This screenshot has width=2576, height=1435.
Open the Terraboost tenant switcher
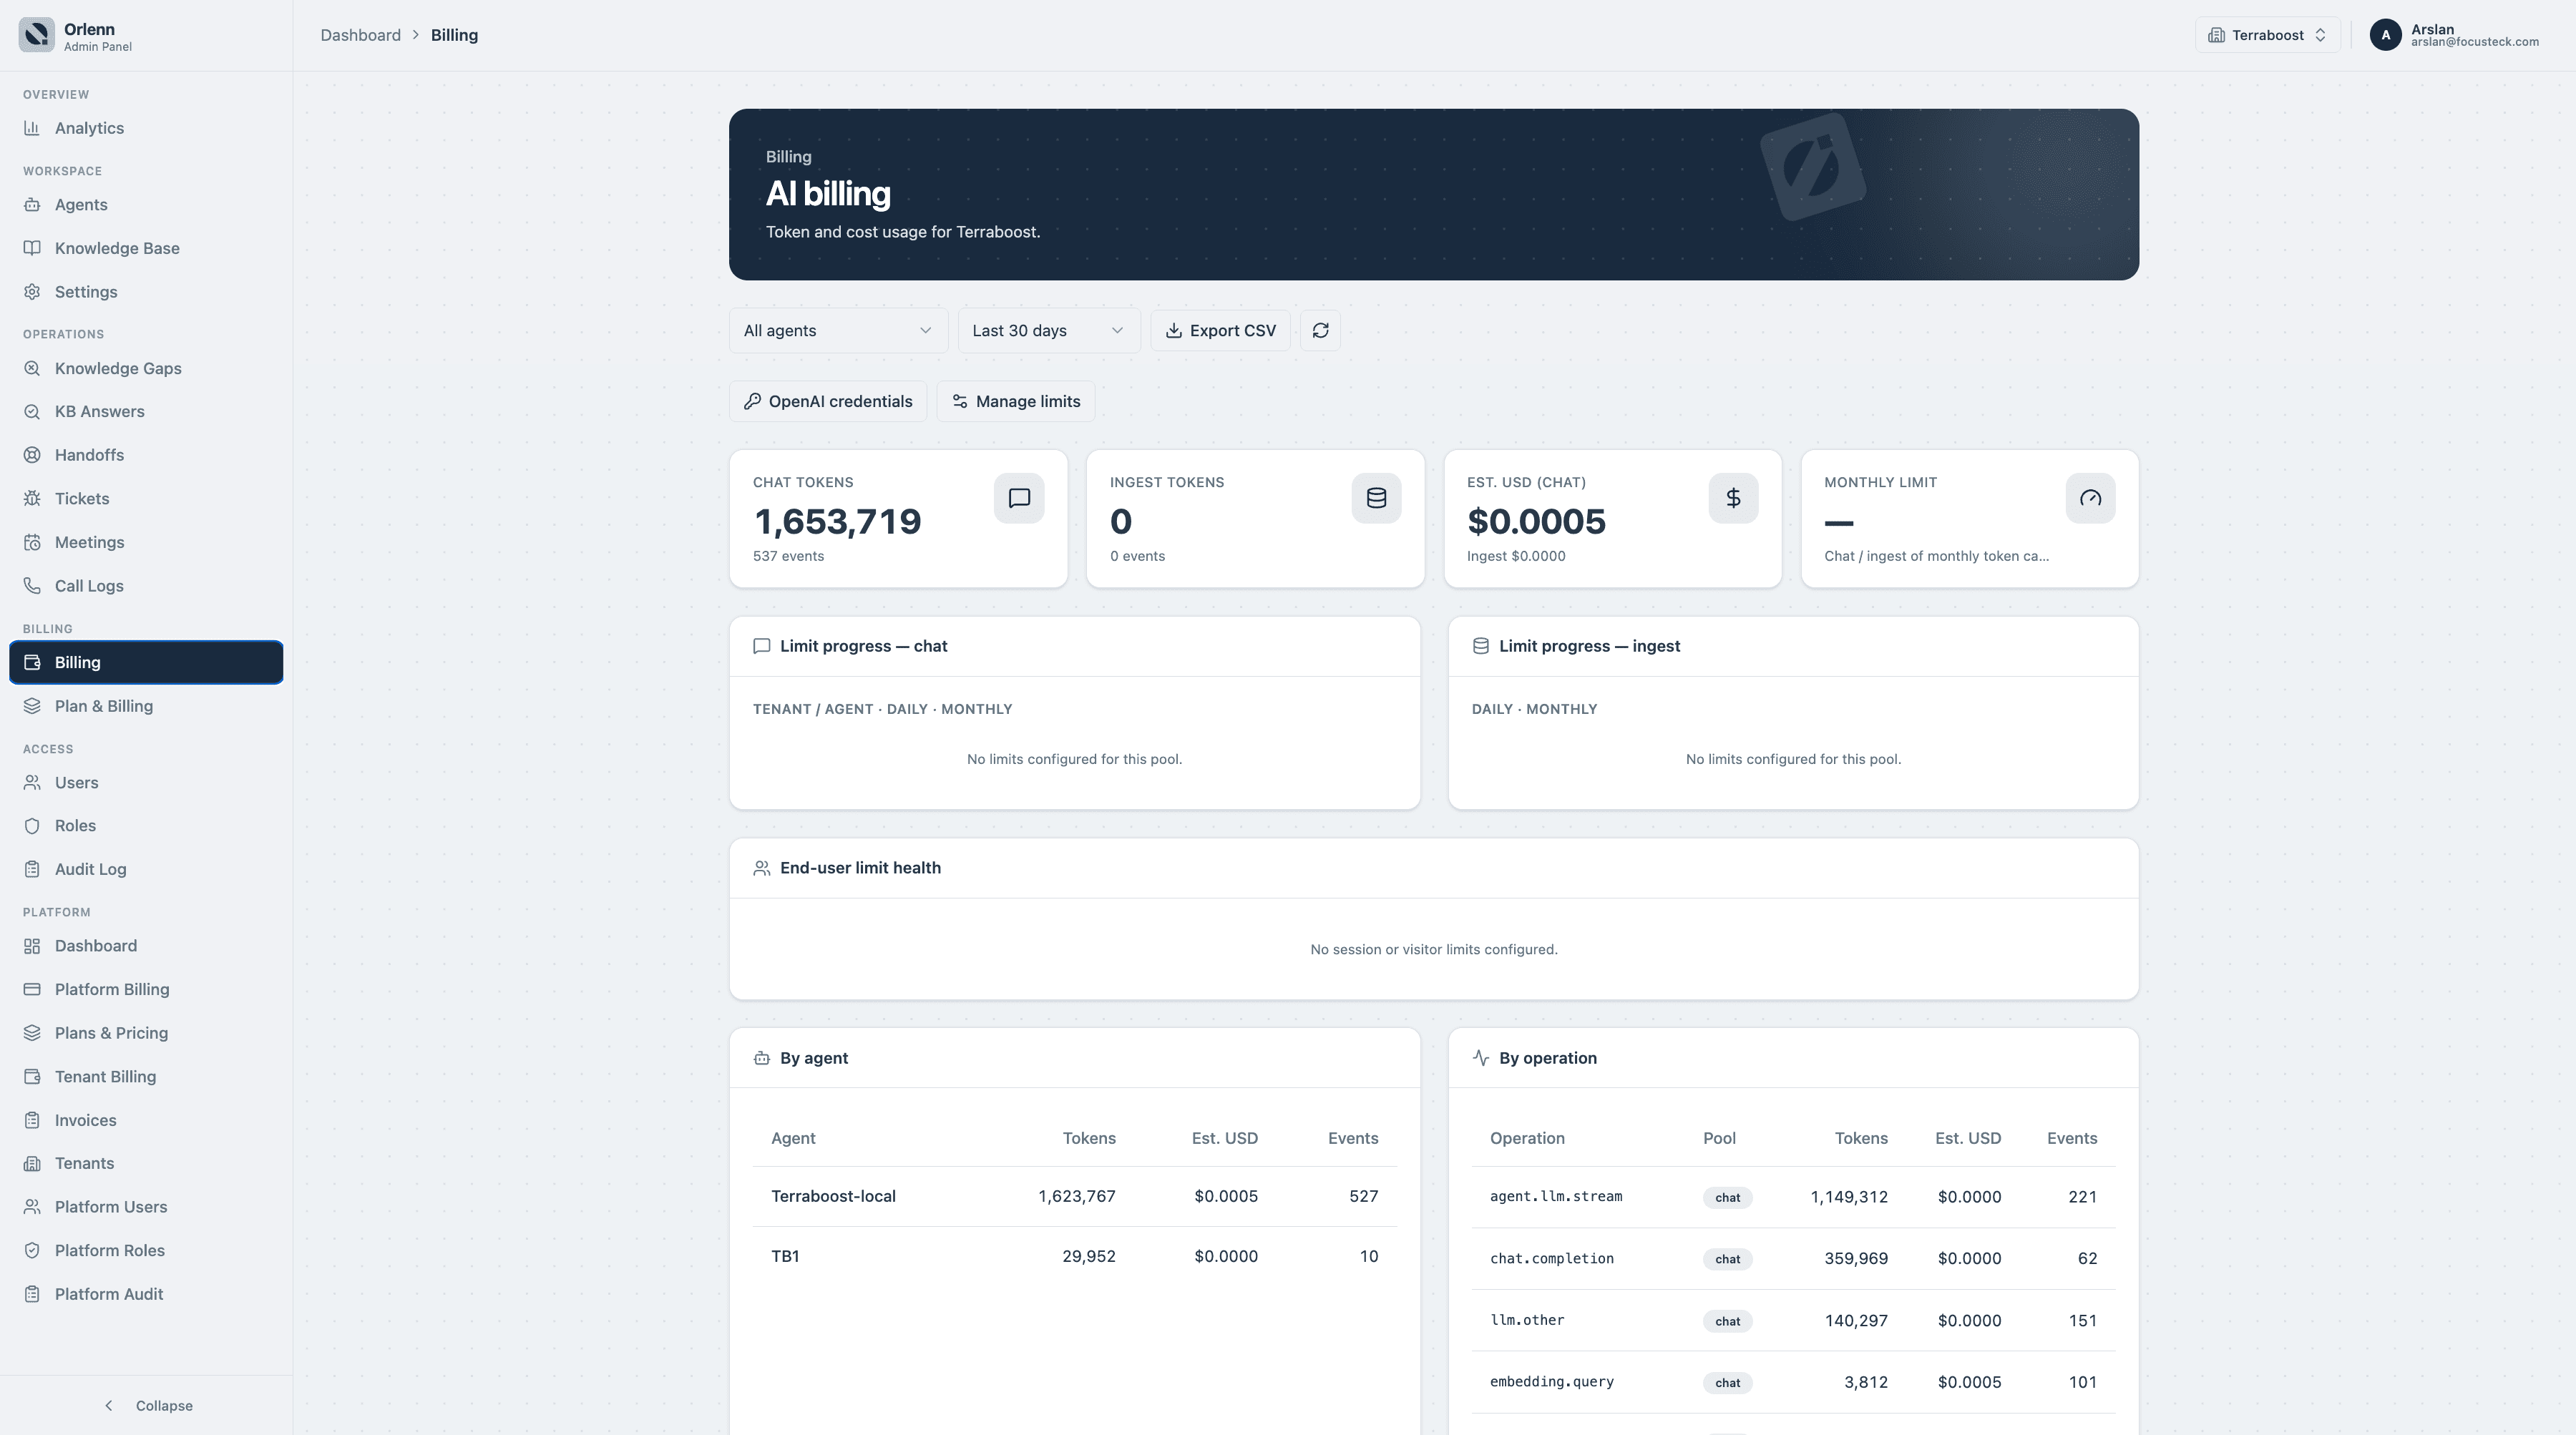coord(2267,35)
